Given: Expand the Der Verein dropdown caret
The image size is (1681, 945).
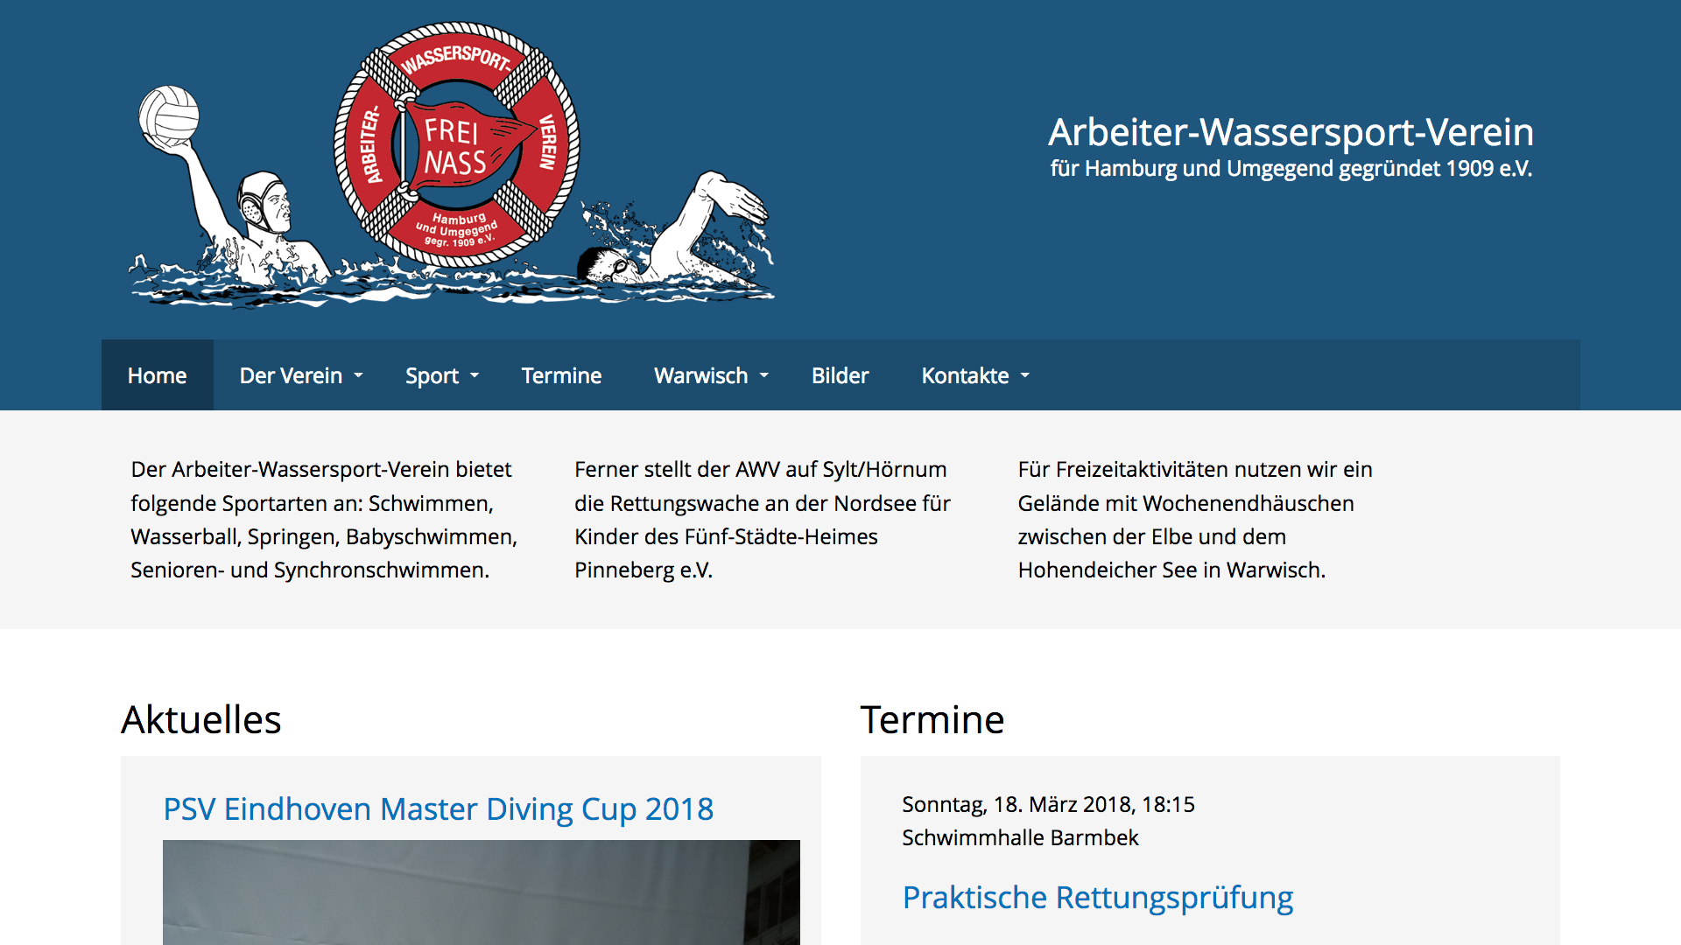Looking at the screenshot, I should (x=358, y=376).
